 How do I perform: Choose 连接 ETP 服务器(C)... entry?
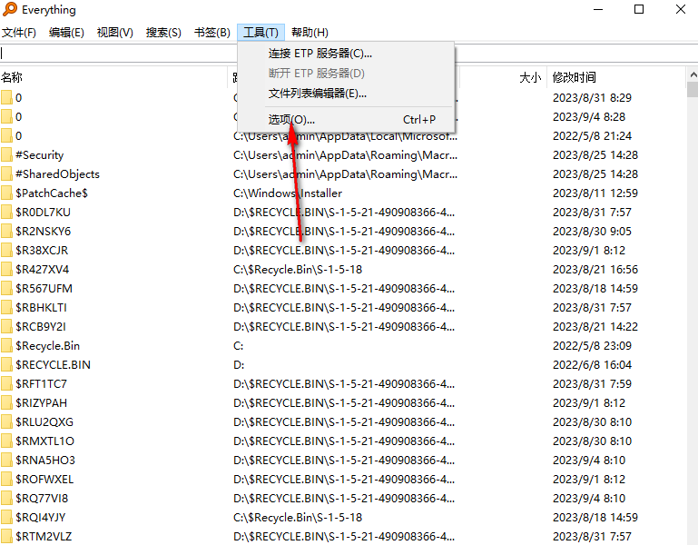point(346,54)
